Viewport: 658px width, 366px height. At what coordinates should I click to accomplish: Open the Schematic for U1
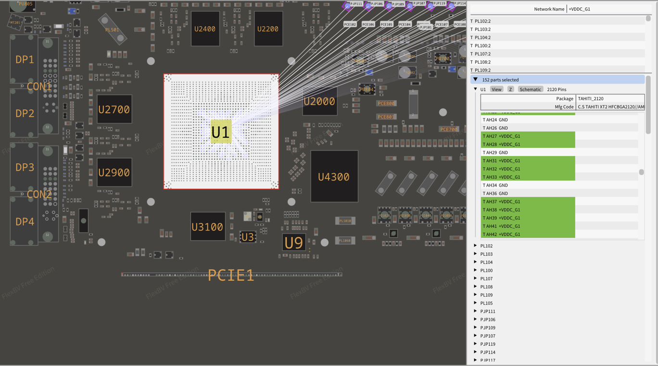click(530, 90)
